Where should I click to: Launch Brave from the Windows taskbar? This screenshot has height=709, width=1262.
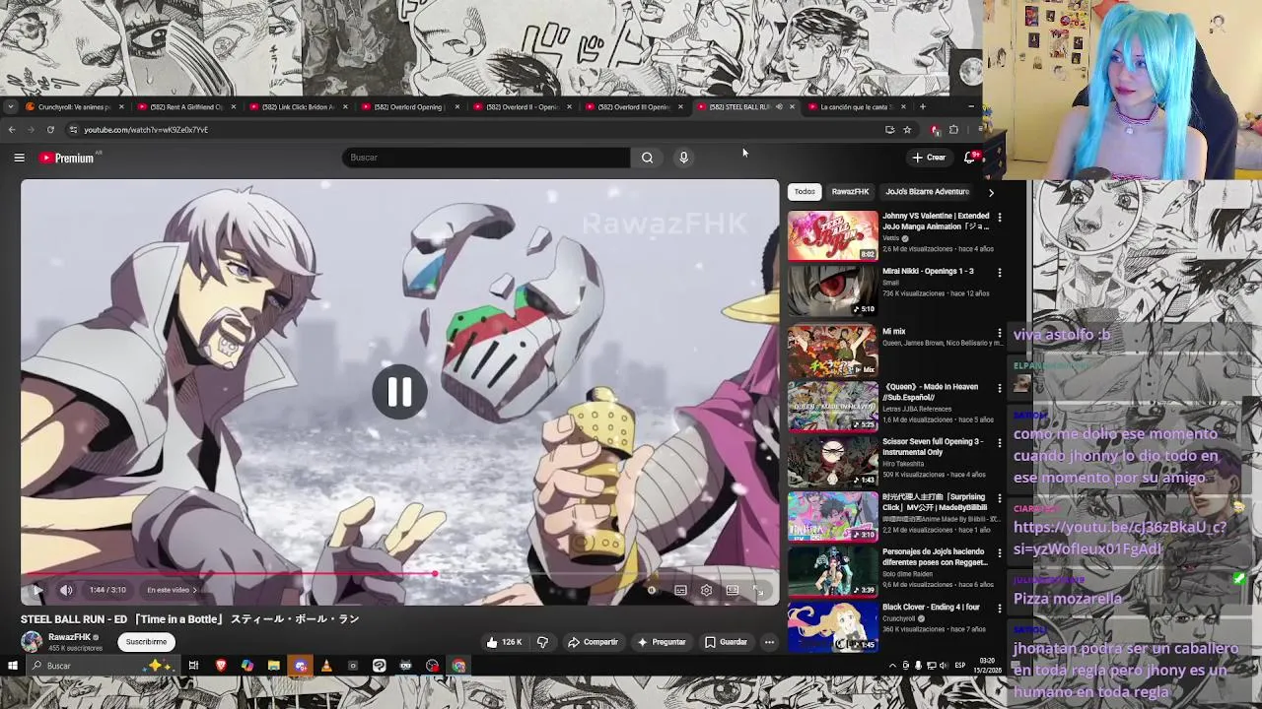click(x=221, y=666)
